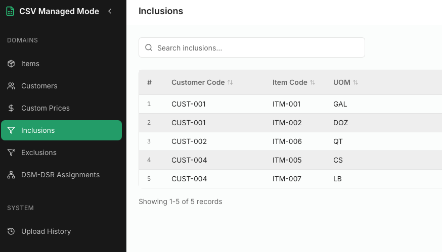
Task: Click the Exclusions funnel icon
Action: tap(11, 153)
